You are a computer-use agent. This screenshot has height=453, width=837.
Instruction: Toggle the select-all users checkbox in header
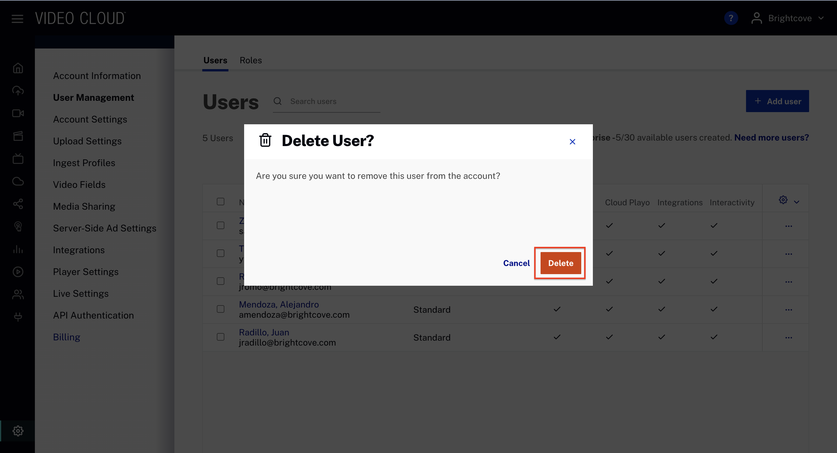click(x=221, y=202)
